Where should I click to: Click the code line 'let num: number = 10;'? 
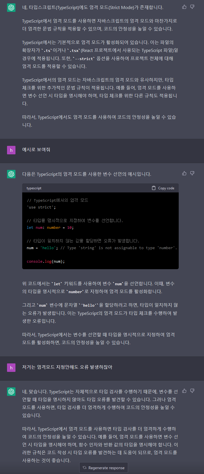[x=50, y=227]
